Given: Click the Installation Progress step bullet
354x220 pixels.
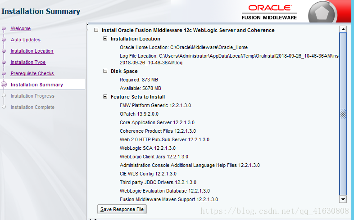Looking at the screenshot, I should [x=4, y=95].
